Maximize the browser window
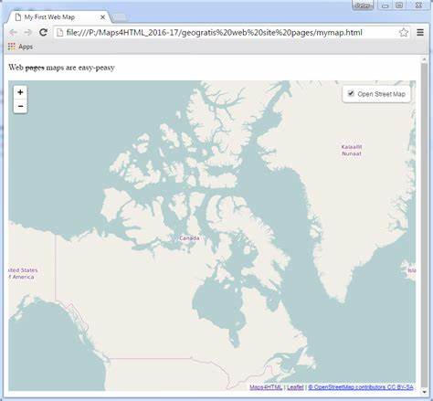 pyautogui.click(x=399, y=5)
